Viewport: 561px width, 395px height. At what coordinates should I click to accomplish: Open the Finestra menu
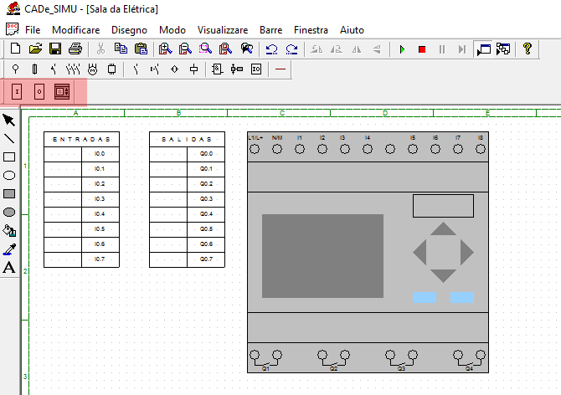311,29
